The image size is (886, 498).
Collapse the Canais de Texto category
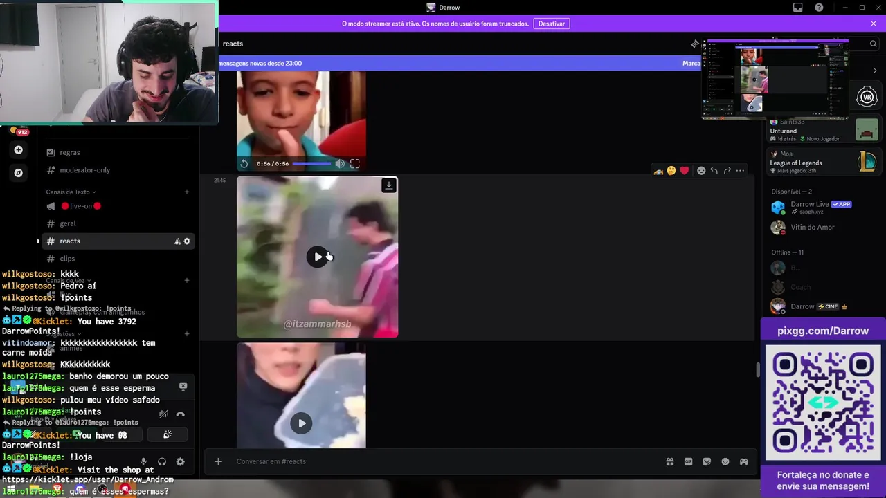coord(71,192)
